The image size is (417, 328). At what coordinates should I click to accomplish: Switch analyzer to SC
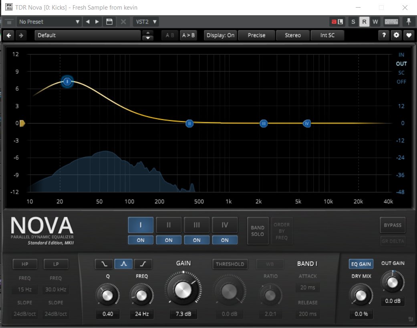[x=401, y=73]
